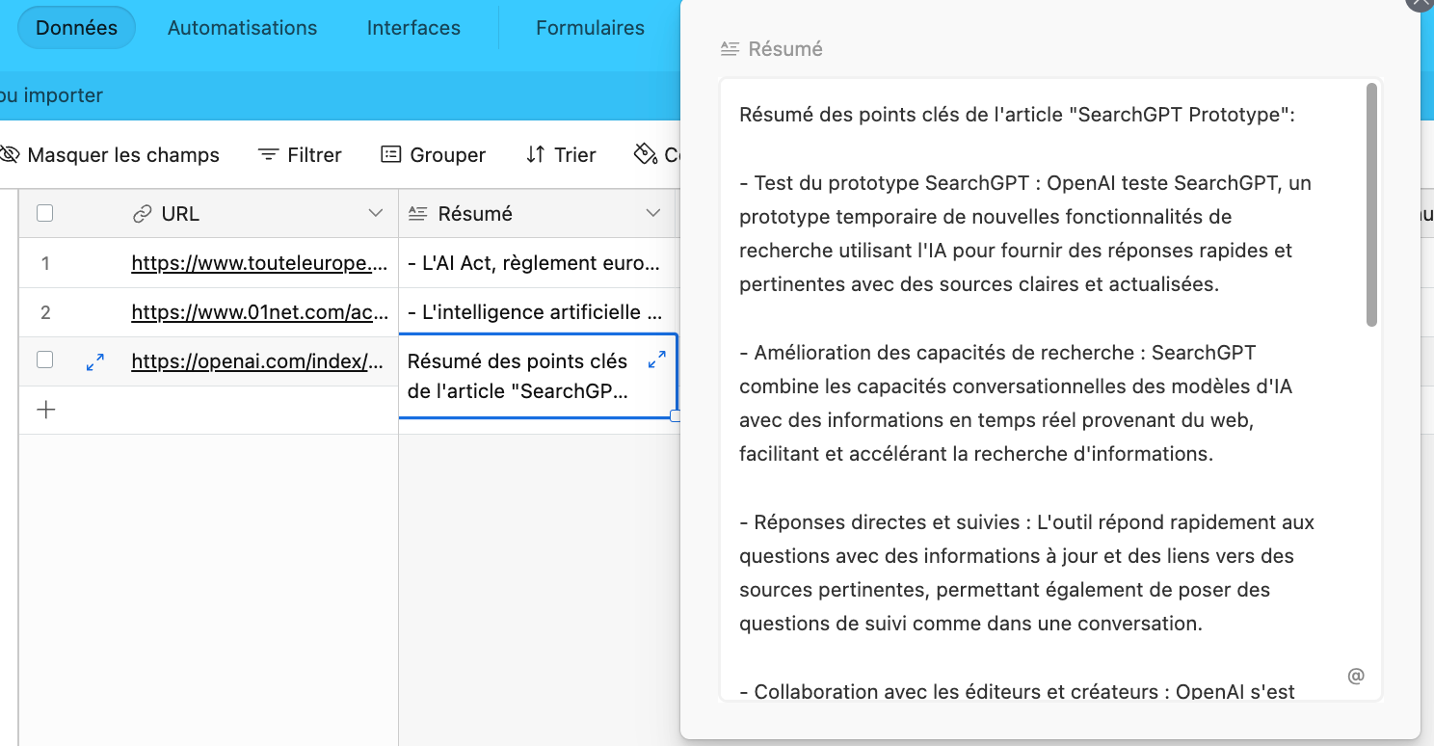Click the sort arrows icon
Screen dimensions: 1434x746
click(535, 155)
